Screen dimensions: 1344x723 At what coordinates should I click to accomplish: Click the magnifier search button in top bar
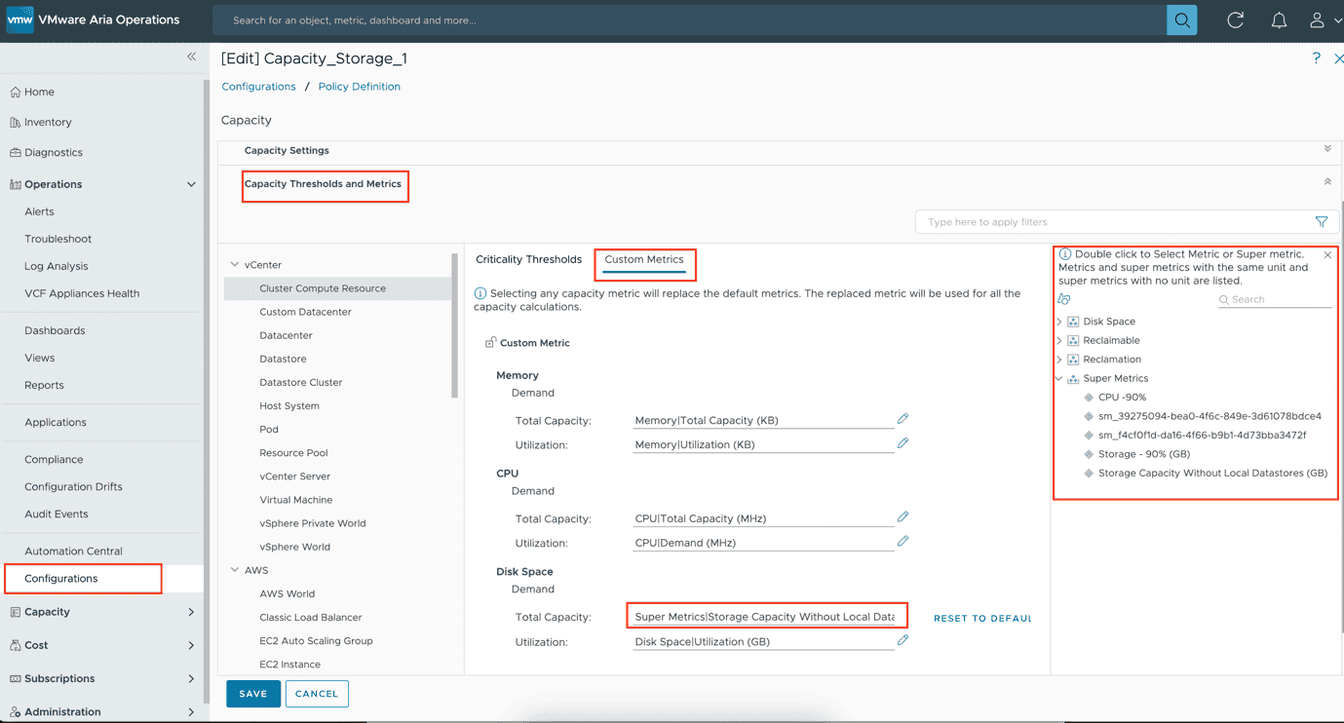point(1181,20)
